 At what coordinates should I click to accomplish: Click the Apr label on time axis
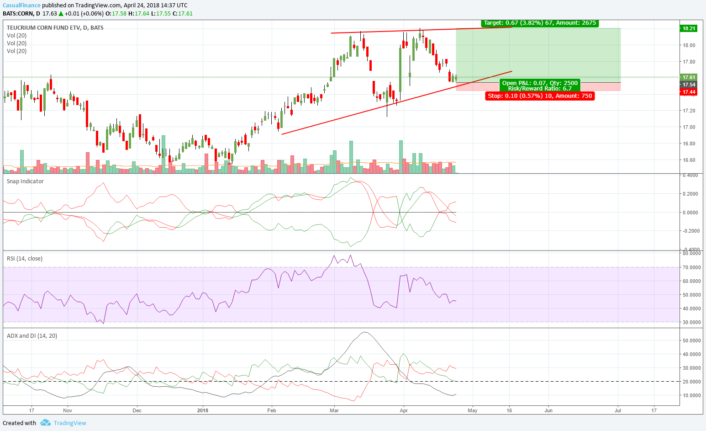[404, 410]
